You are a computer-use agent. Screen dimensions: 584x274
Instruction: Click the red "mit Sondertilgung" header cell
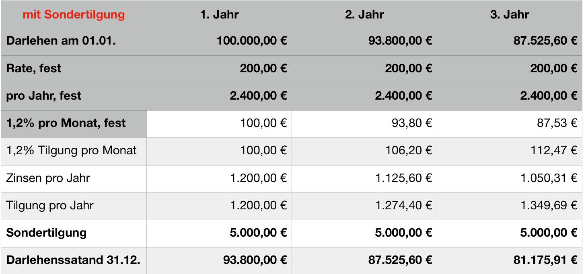point(74,15)
